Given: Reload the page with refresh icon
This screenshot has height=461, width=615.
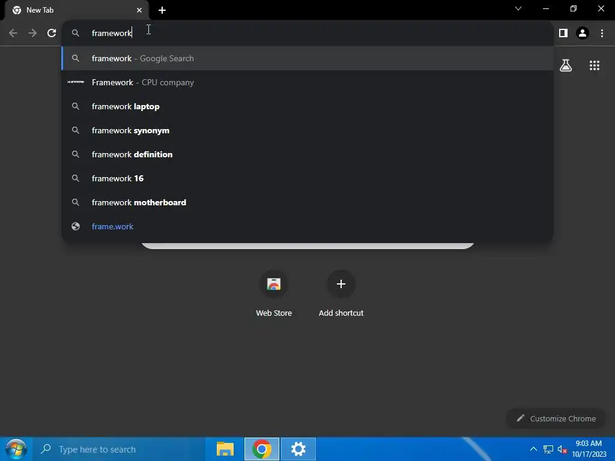Looking at the screenshot, I should [x=52, y=33].
